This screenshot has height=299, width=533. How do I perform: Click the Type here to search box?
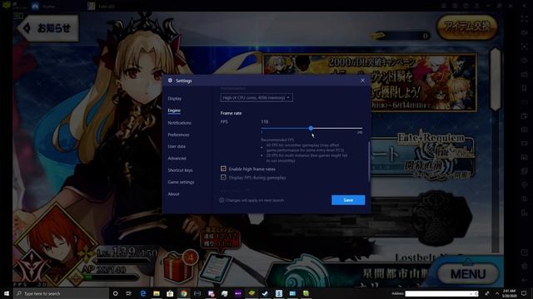pos(61,293)
